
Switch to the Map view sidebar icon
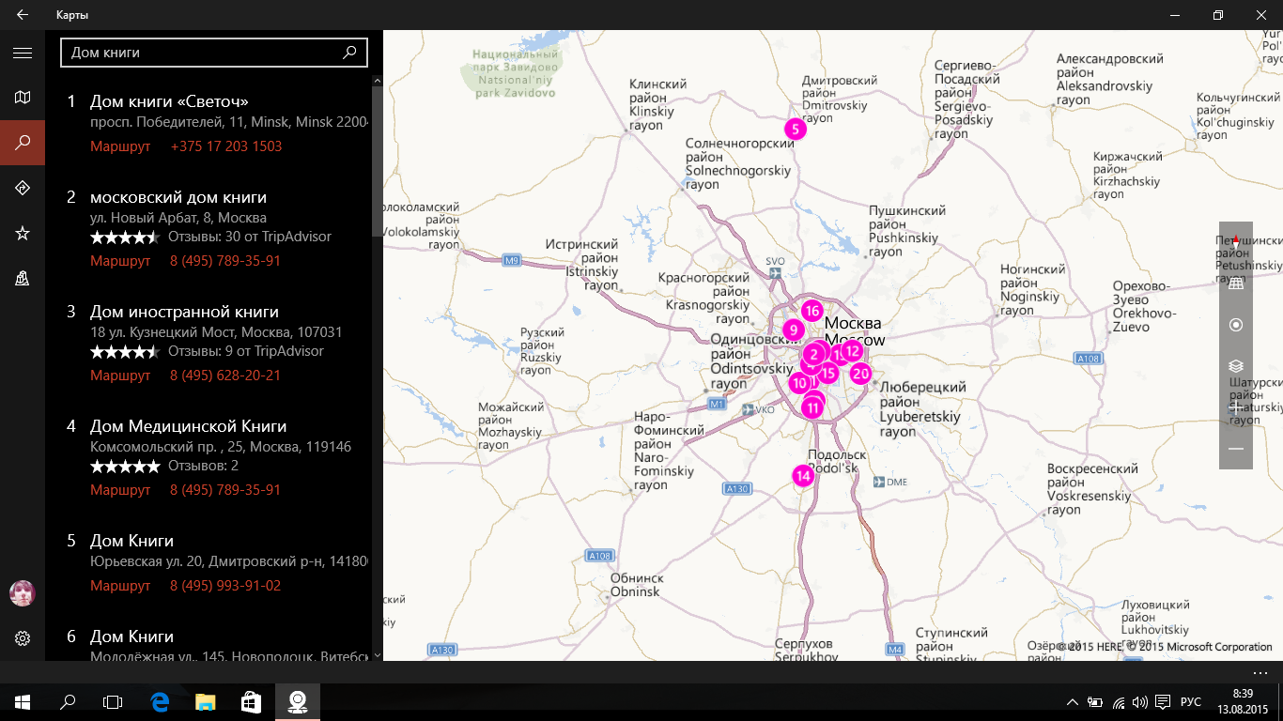tap(23, 98)
